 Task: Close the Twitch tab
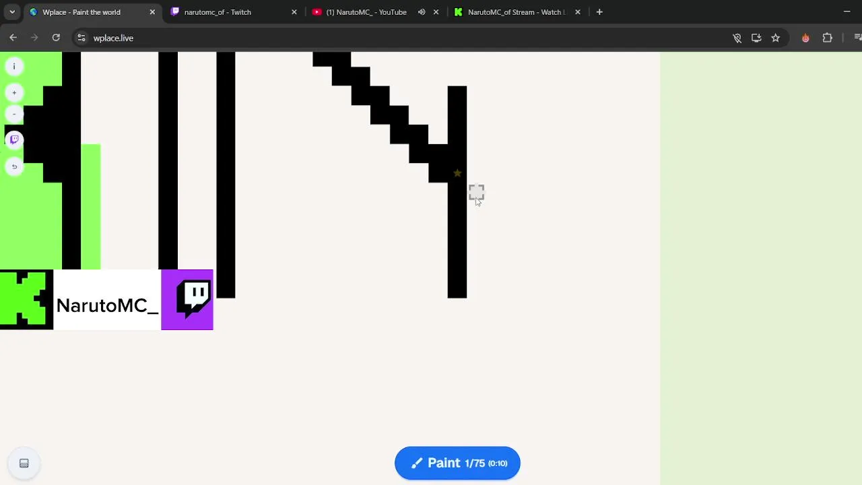pos(294,12)
